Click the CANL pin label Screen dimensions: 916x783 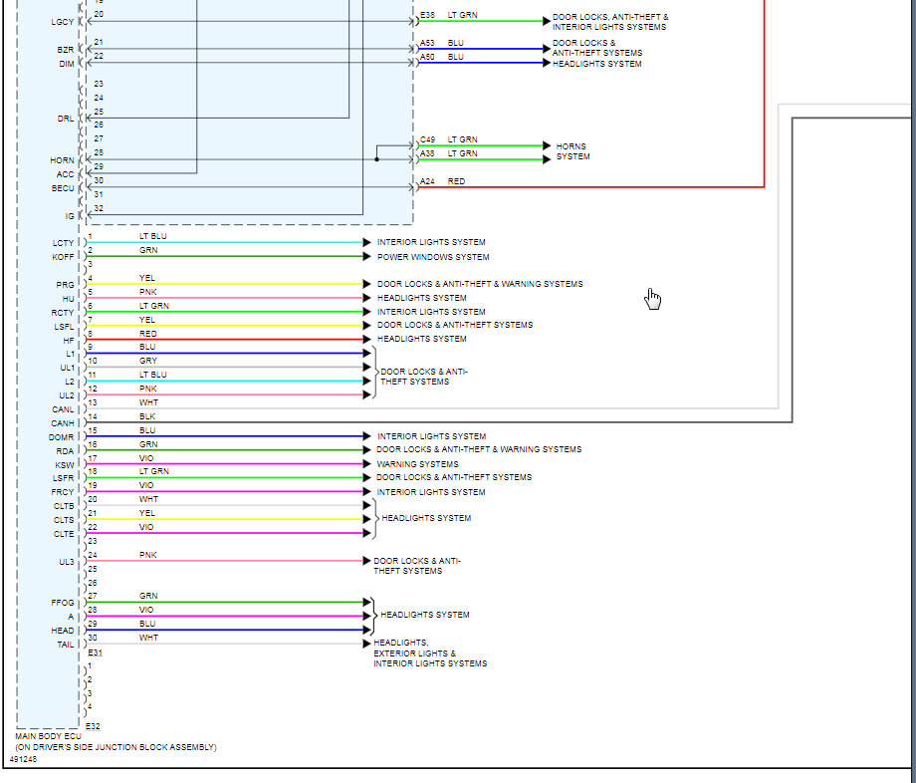[x=63, y=409]
